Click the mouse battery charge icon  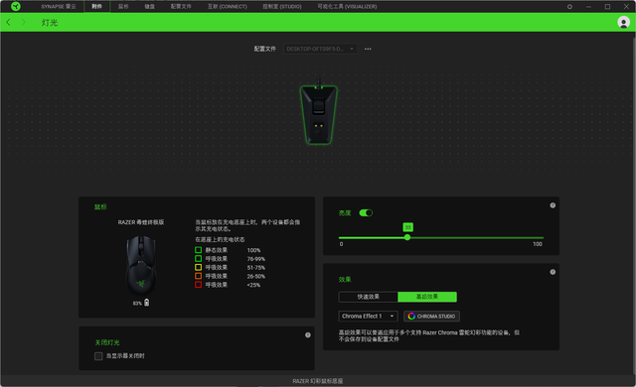point(147,303)
